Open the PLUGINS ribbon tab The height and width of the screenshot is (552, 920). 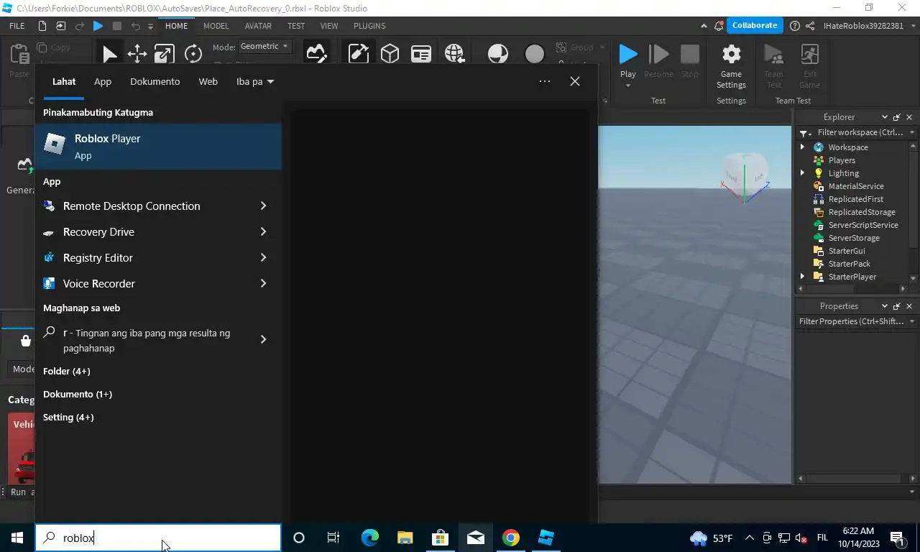(x=369, y=26)
